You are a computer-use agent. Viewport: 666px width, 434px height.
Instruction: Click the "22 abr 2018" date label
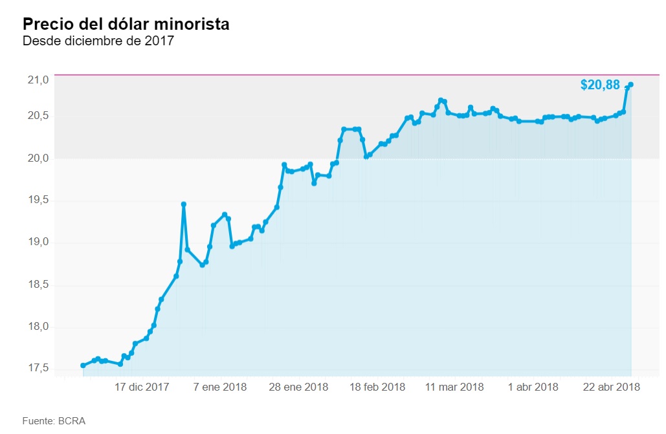point(612,387)
